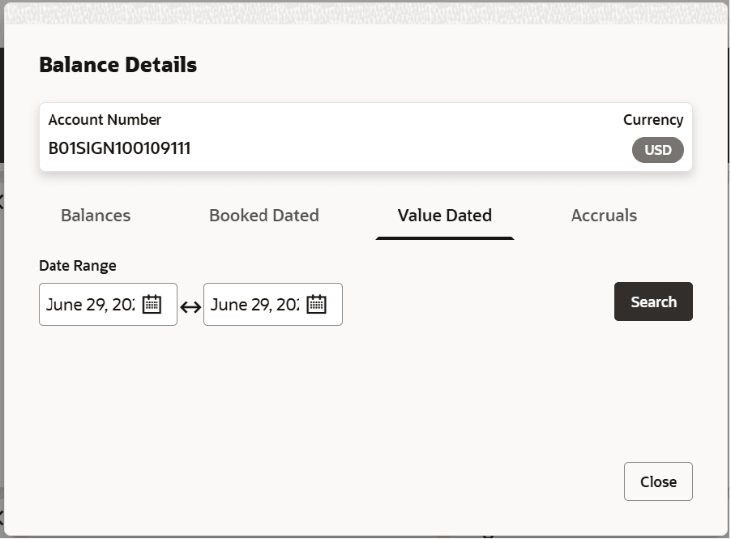Open the Booked Dated tab
Viewport: 731px width, 539px height.
pos(264,216)
